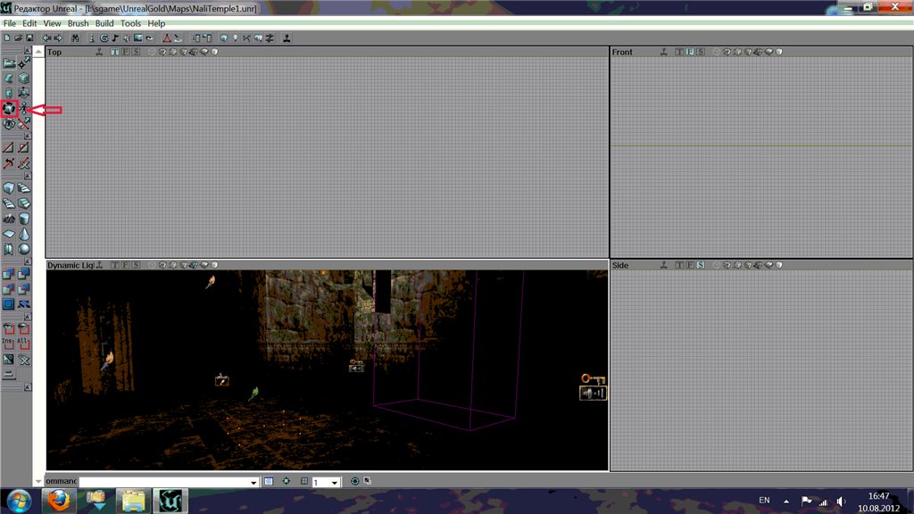914x514 pixels.
Task: Toggle F button in Front viewport header
Action: pos(690,52)
